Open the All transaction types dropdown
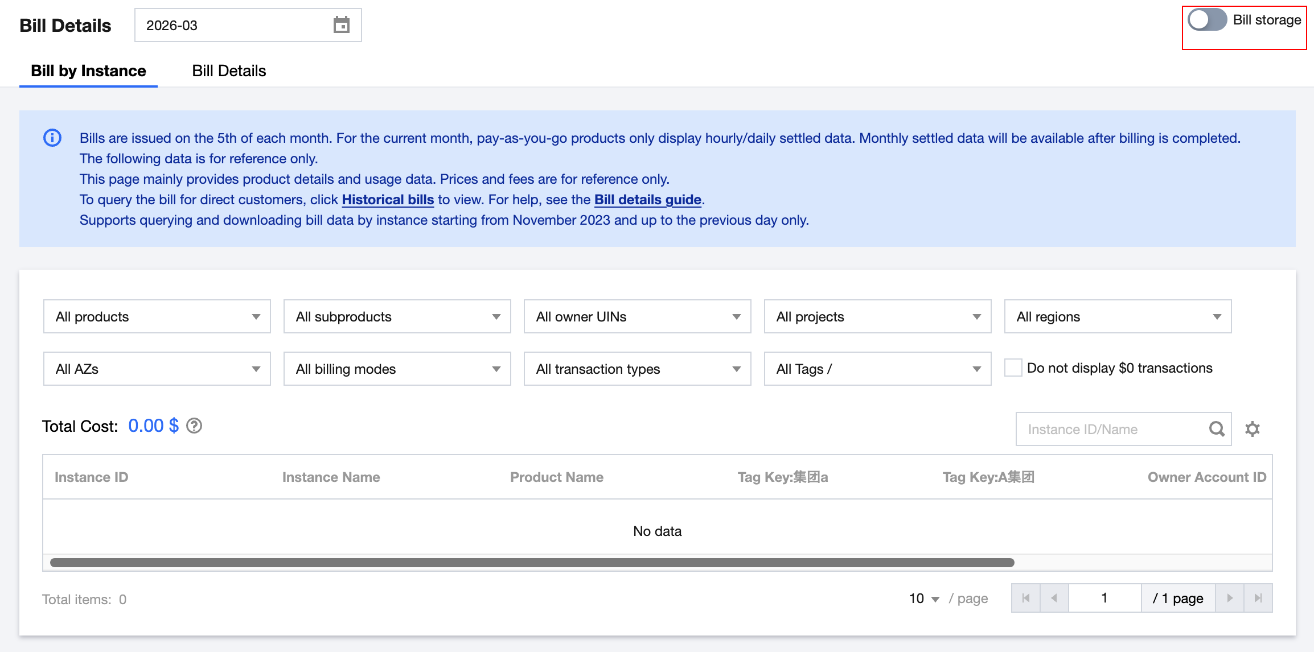The height and width of the screenshot is (652, 1314). 637,369
